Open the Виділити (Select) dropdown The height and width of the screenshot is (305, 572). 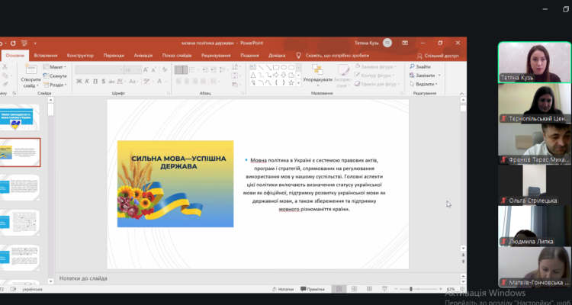(x=426, y=84)
